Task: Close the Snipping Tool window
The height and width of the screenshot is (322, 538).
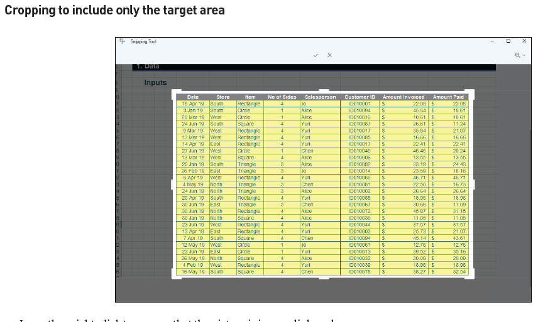Action: [524, 41]
